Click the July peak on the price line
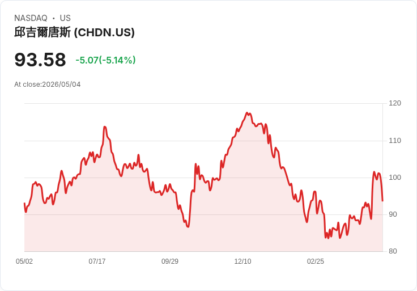The image size is (417, 291). pos(104,126)
